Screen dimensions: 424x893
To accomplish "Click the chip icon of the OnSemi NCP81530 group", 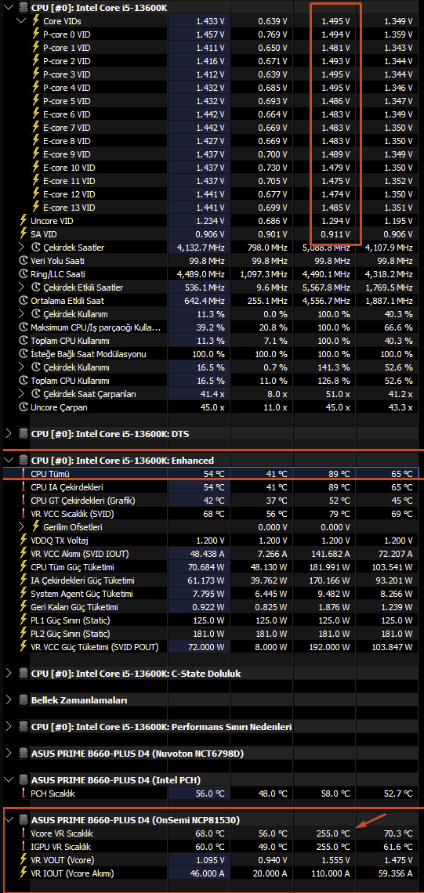I will click(24, 819).
